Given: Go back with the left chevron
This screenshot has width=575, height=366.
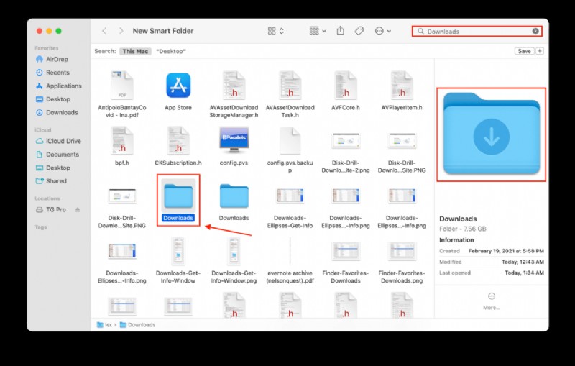Looking at the screenshot, I should coord(104,31).
